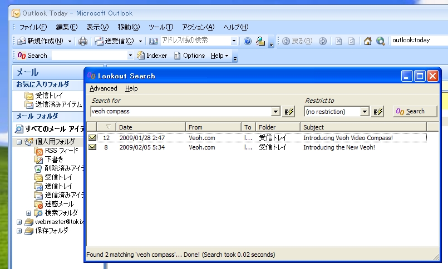Click the blue help question mark icon

point(248,41)
